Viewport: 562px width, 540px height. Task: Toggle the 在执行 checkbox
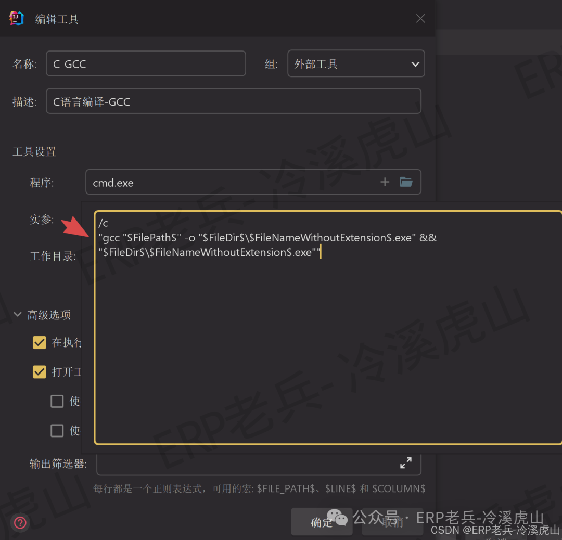pyautogui.click(x=40, y=342)
